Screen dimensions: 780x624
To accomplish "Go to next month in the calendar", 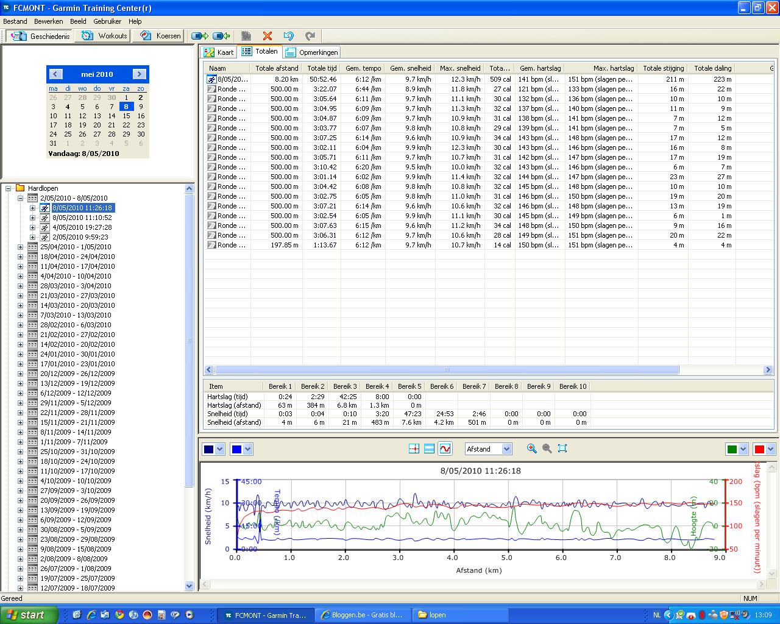I will point(140,74).
